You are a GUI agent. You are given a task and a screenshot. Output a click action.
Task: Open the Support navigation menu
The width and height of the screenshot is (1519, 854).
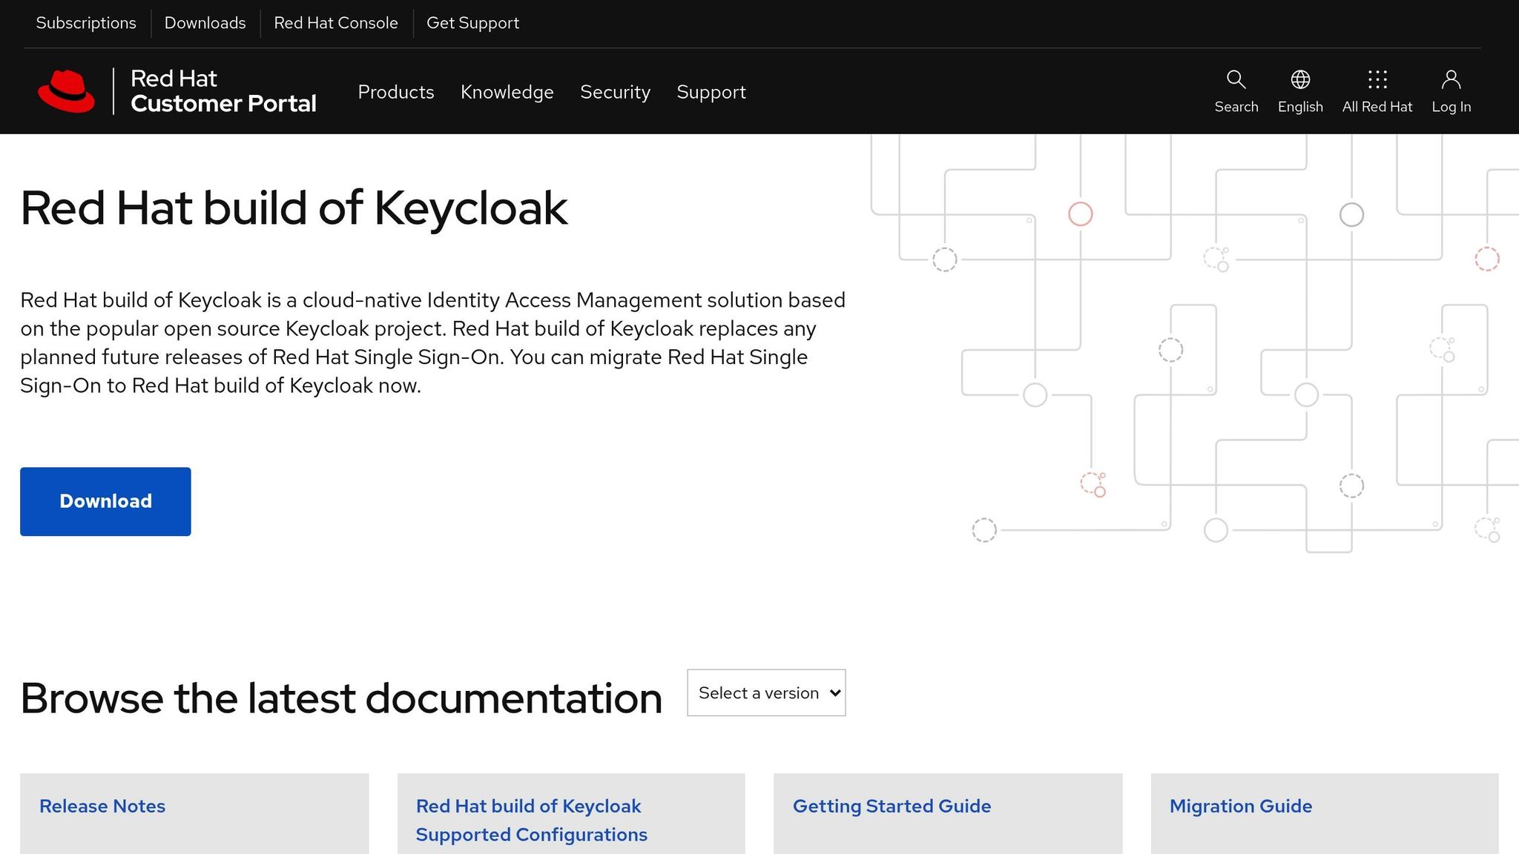[x=711, y=92]
